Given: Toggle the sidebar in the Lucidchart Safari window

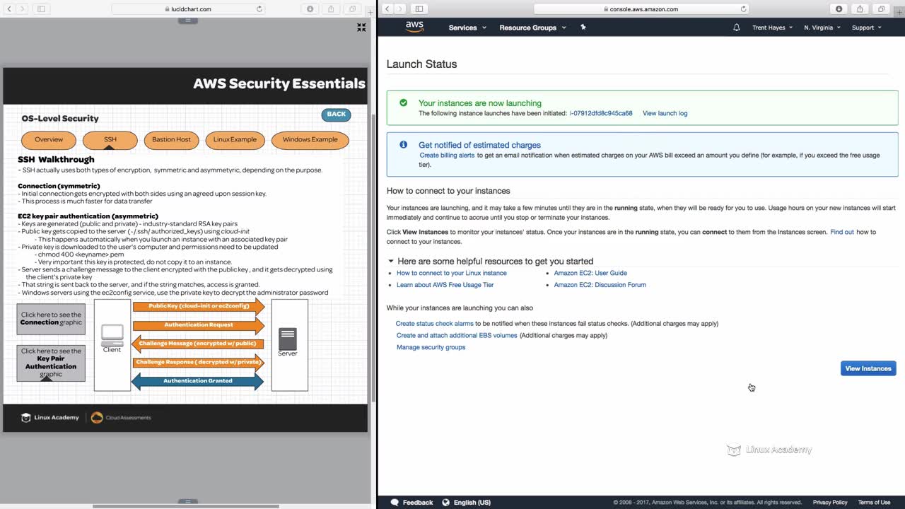Looking at the screenshot, I should pyautogui.click(x=41, y=9).
